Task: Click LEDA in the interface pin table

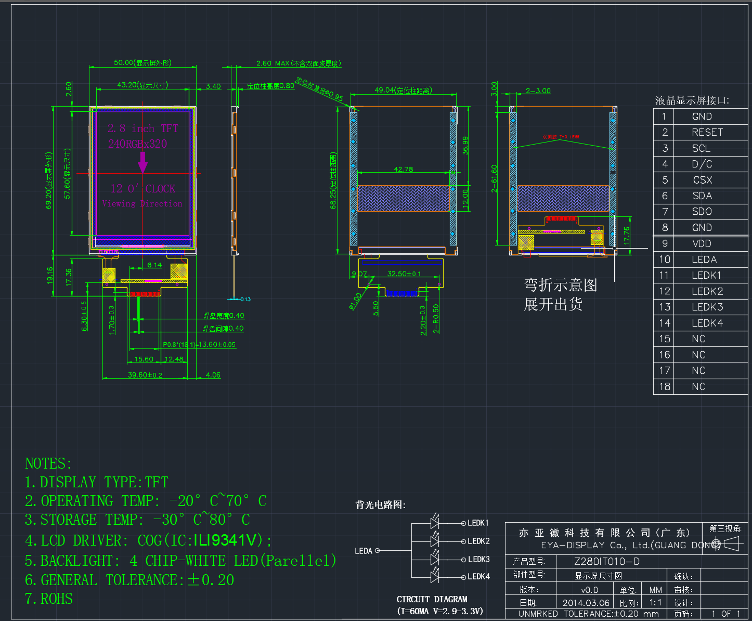Action: (x=704, y=260)
